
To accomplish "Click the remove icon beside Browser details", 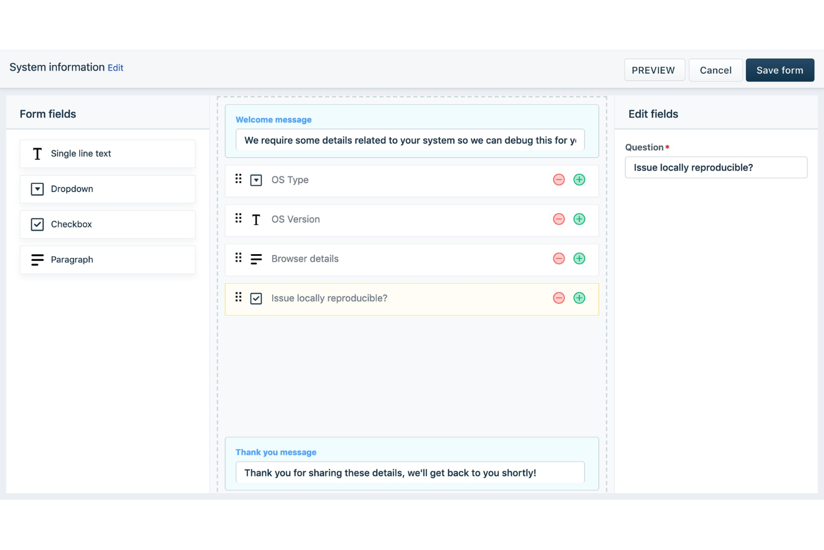I will (x=558, y=259).
